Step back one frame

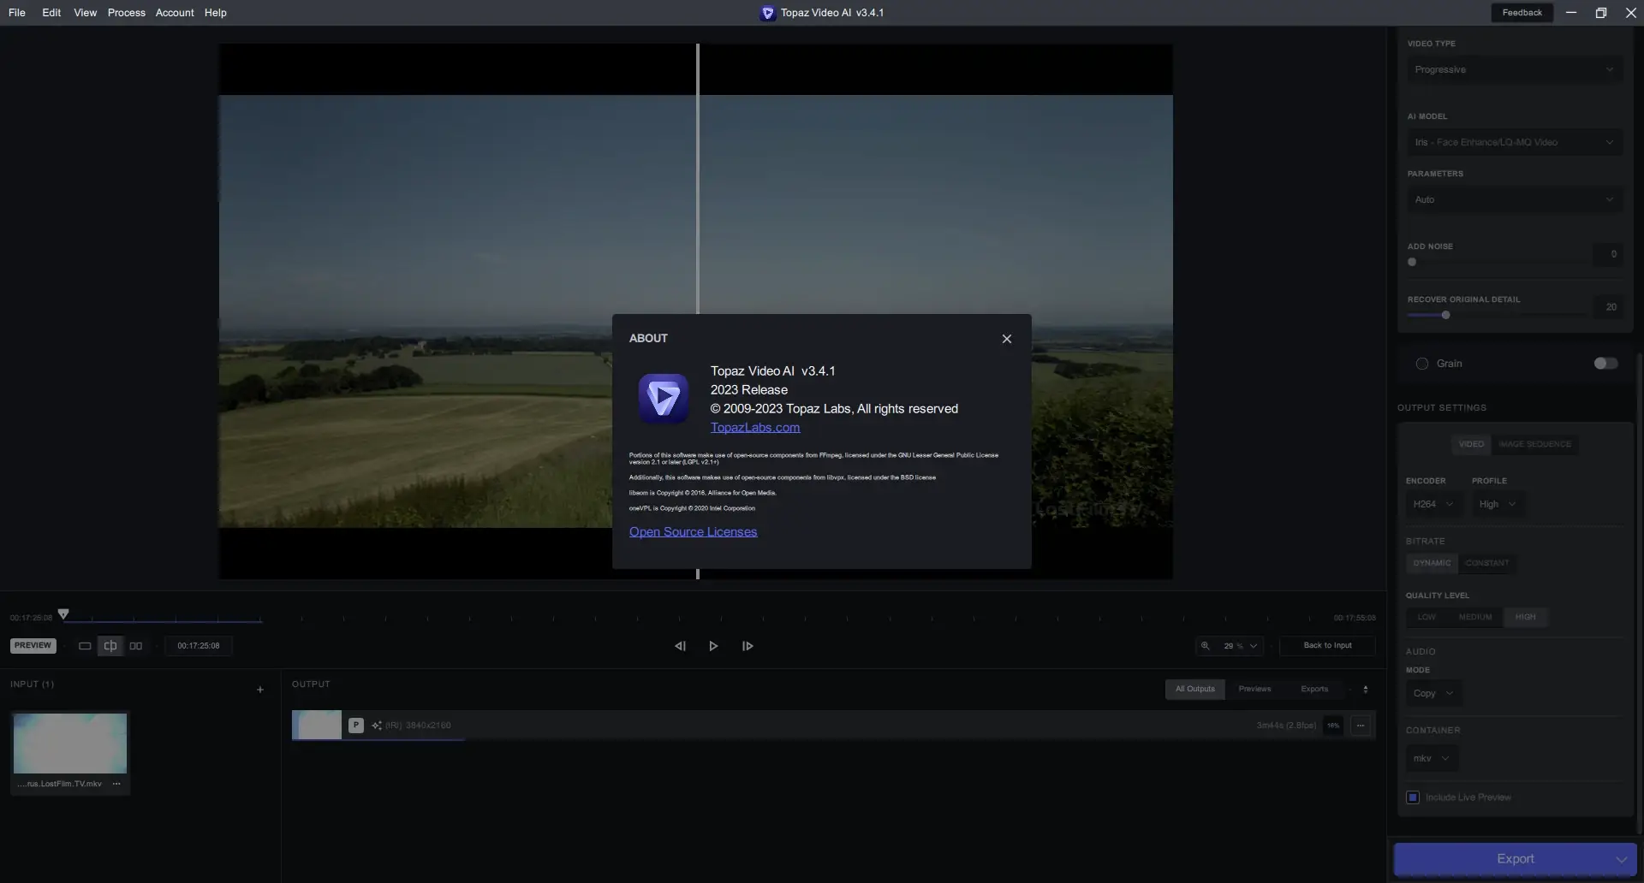680,647
